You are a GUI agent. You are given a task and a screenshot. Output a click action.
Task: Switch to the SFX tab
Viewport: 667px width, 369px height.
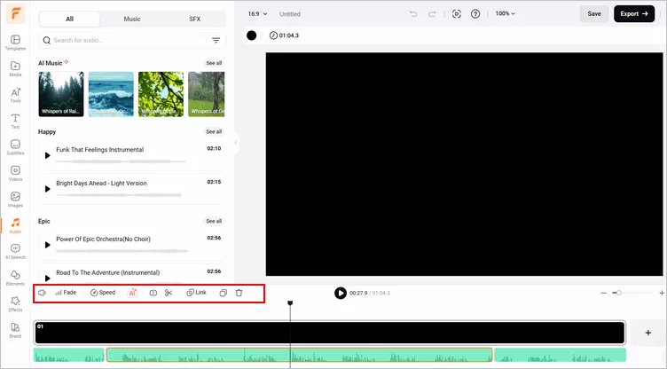tap(194, 20)
